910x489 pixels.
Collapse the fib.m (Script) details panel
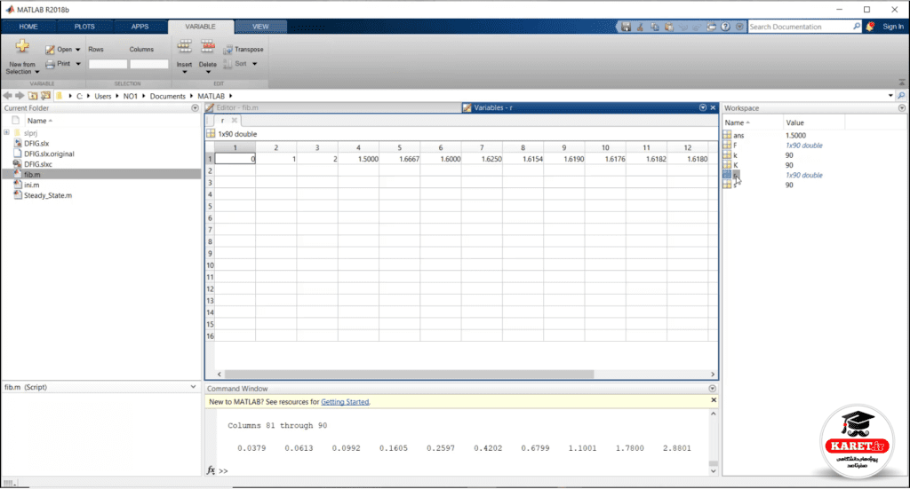pos(193,387)
